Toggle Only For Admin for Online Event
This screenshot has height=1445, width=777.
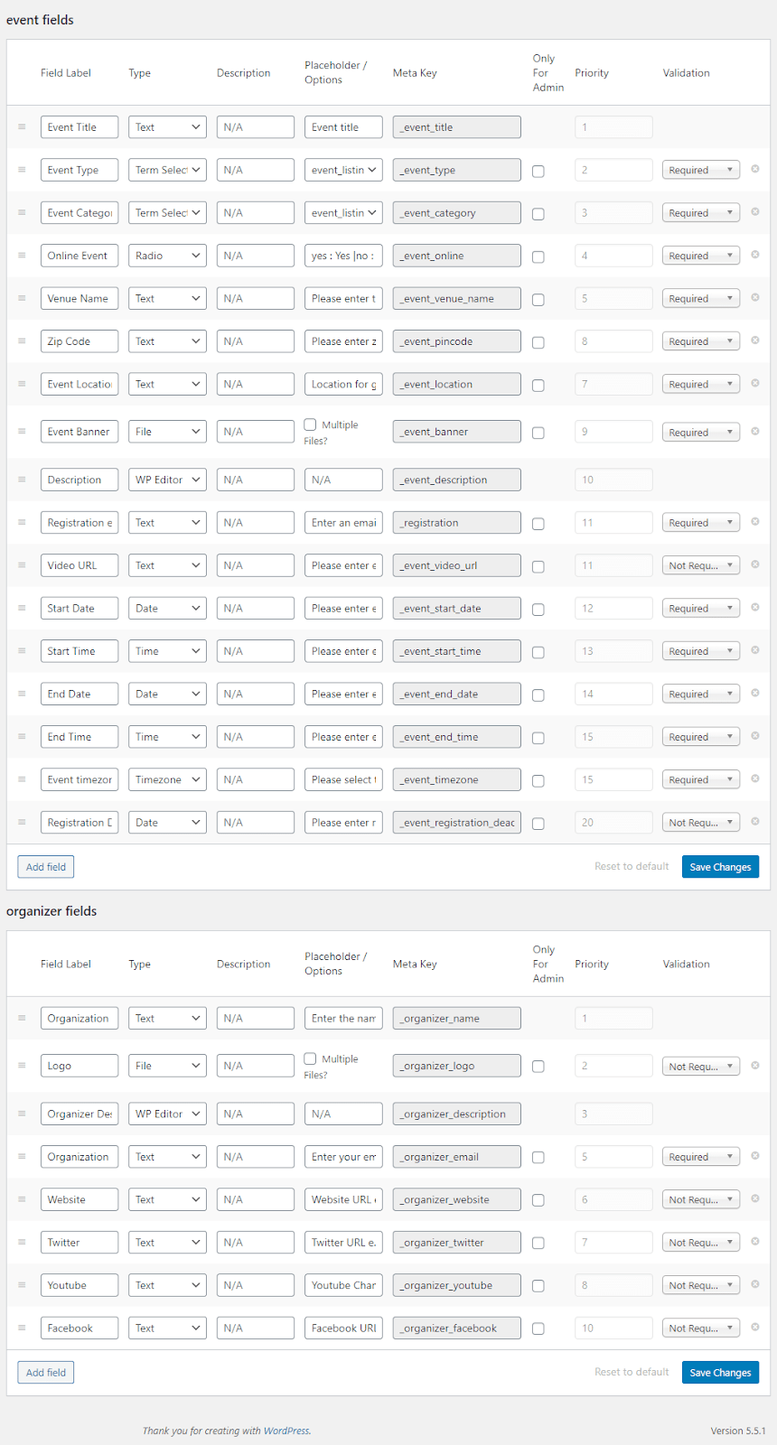click(x=538, y=256)
